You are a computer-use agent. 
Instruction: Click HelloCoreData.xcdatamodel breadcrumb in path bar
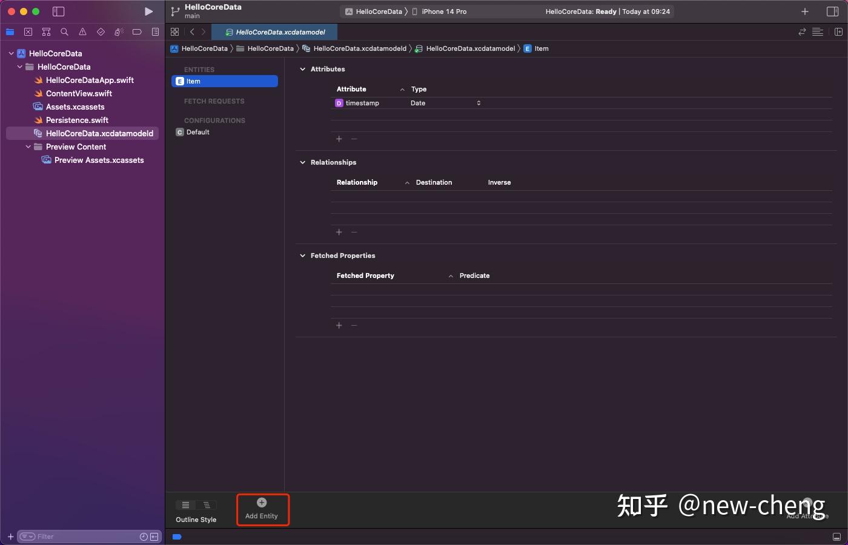pyautogui.click(x=465, y=48)
